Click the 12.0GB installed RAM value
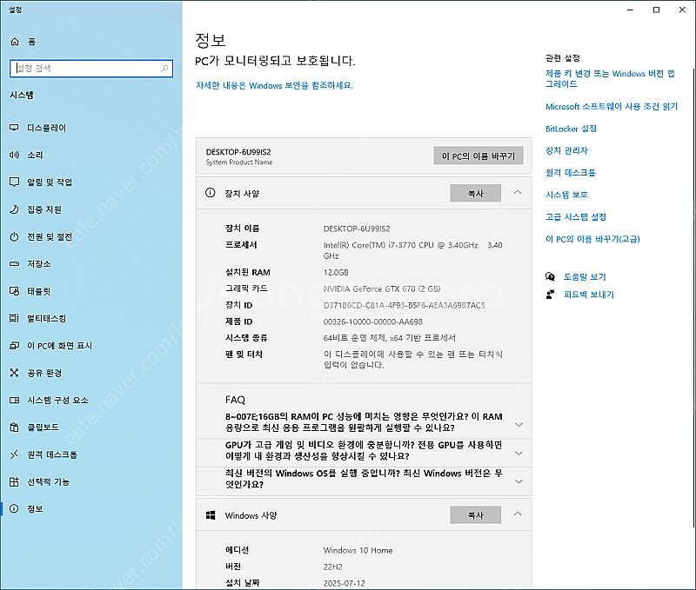 (x=336, y=272)
